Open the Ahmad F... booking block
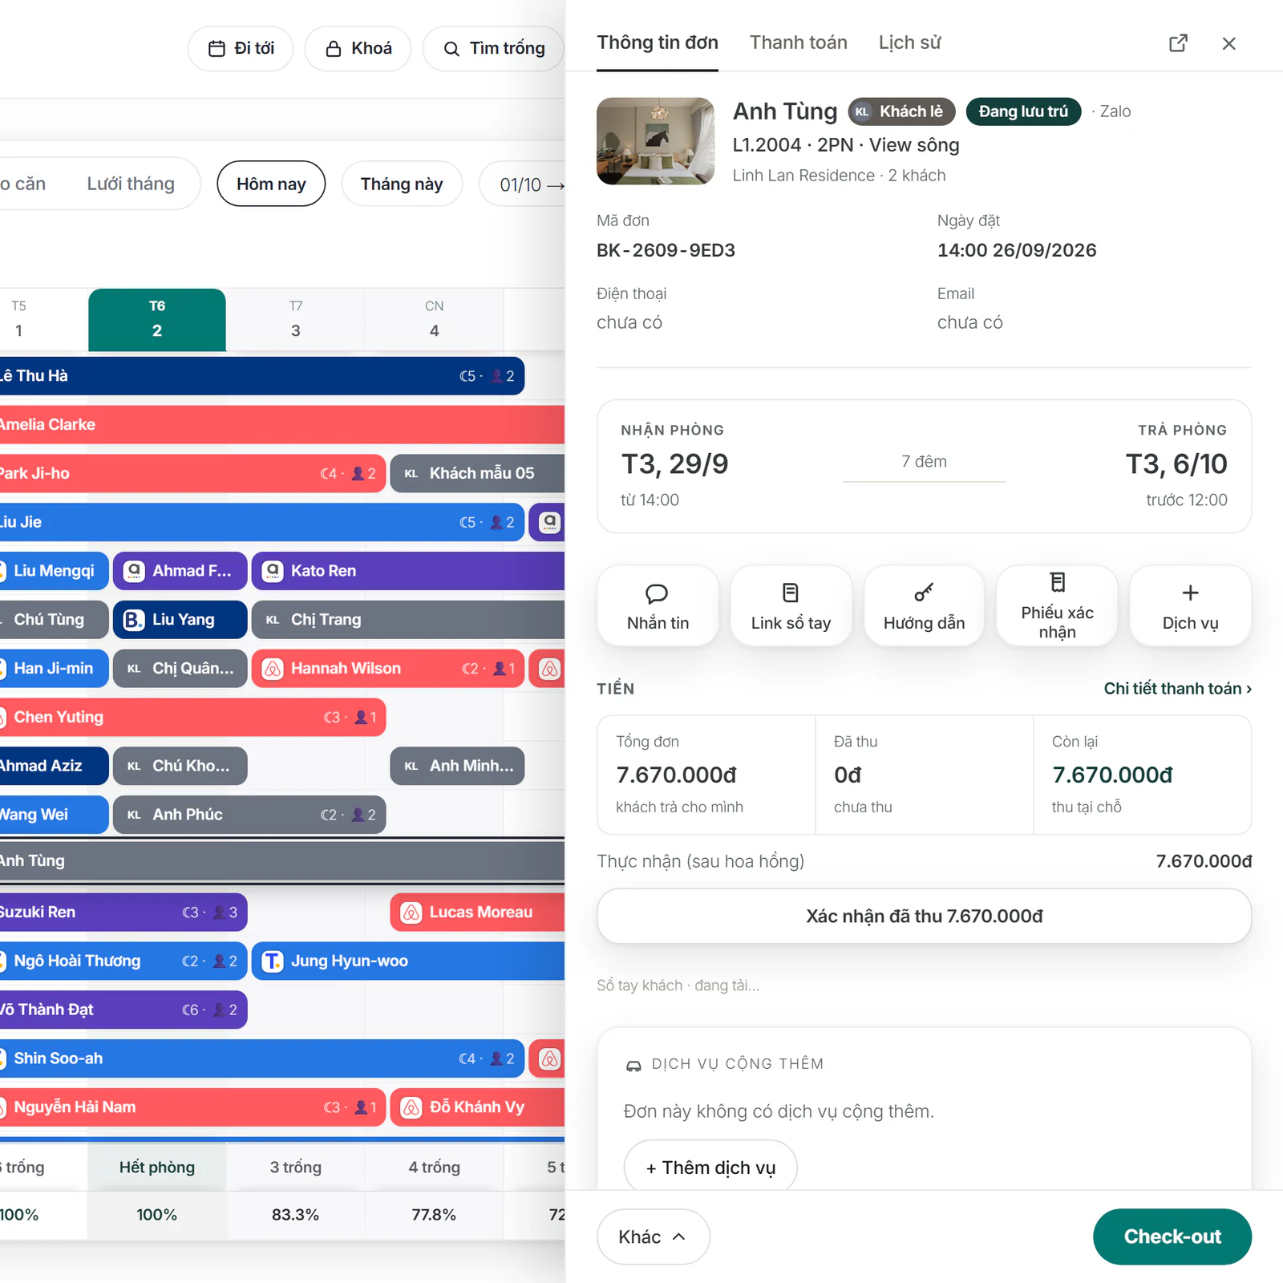The height and width of the screenshot is (1283, 1283). tap(180, 571)
